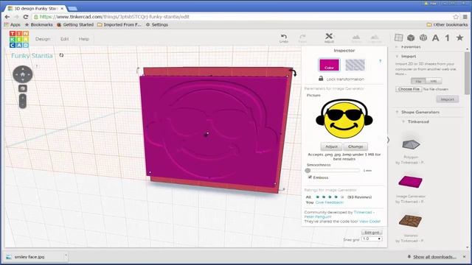Select the File import option

[418, 81]
